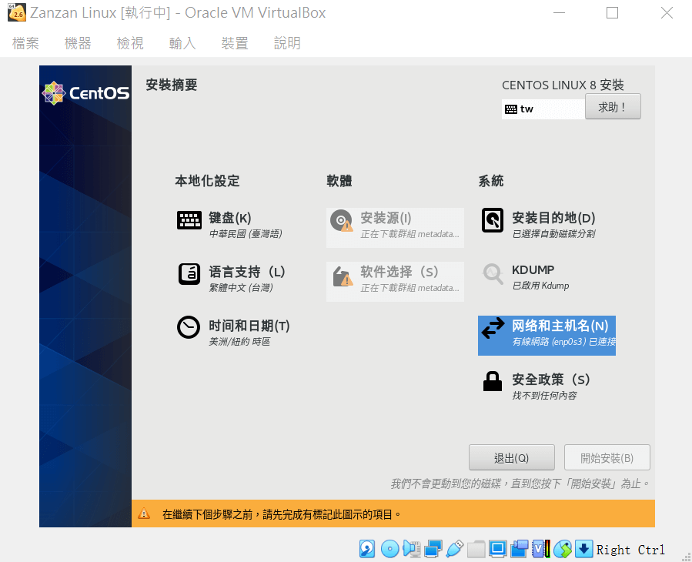
Task: Click the 安裝目的地(D) label
Action: point(554,218)
